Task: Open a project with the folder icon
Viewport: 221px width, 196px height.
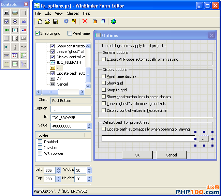Action: coord(48,21)
